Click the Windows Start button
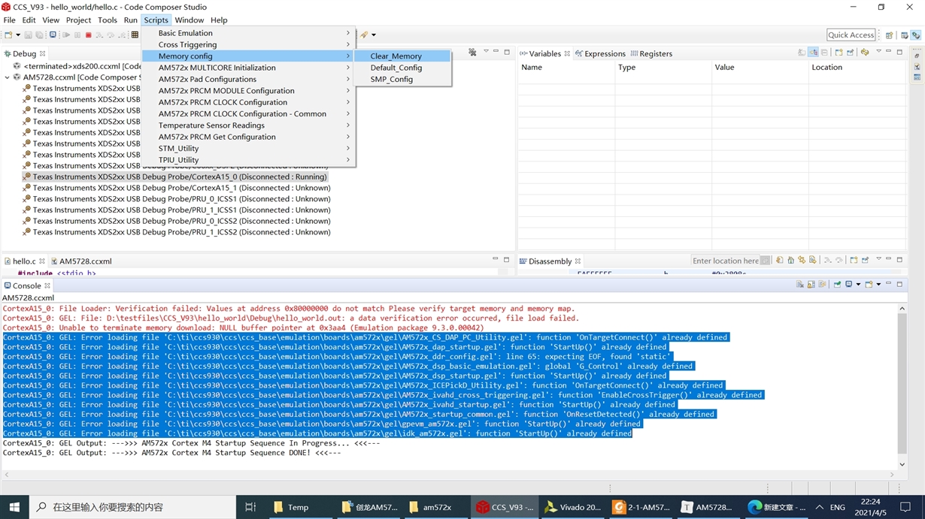 pyautogui.click(x=14, y=507)
